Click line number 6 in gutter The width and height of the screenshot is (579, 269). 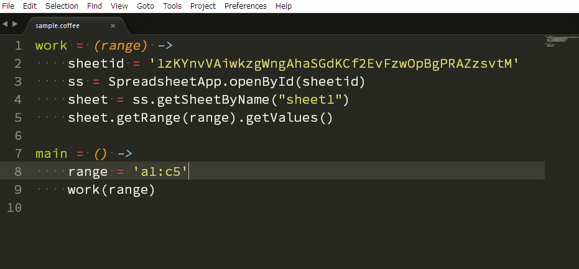18,136
